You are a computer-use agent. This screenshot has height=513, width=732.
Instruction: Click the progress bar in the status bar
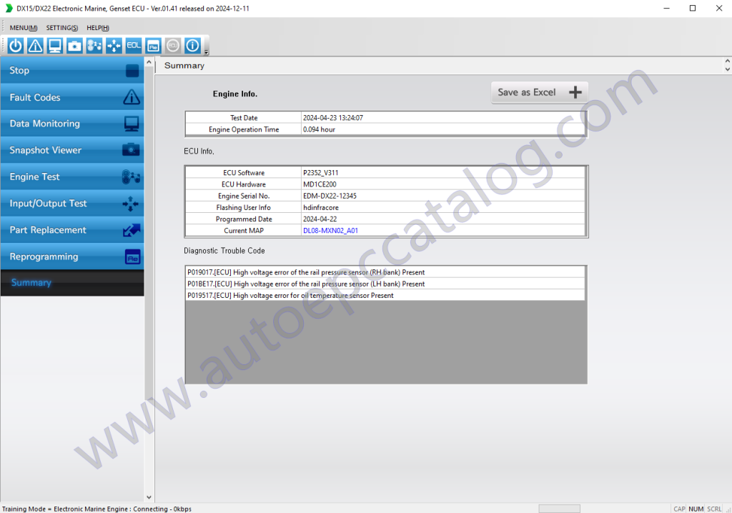coord(559,508)
